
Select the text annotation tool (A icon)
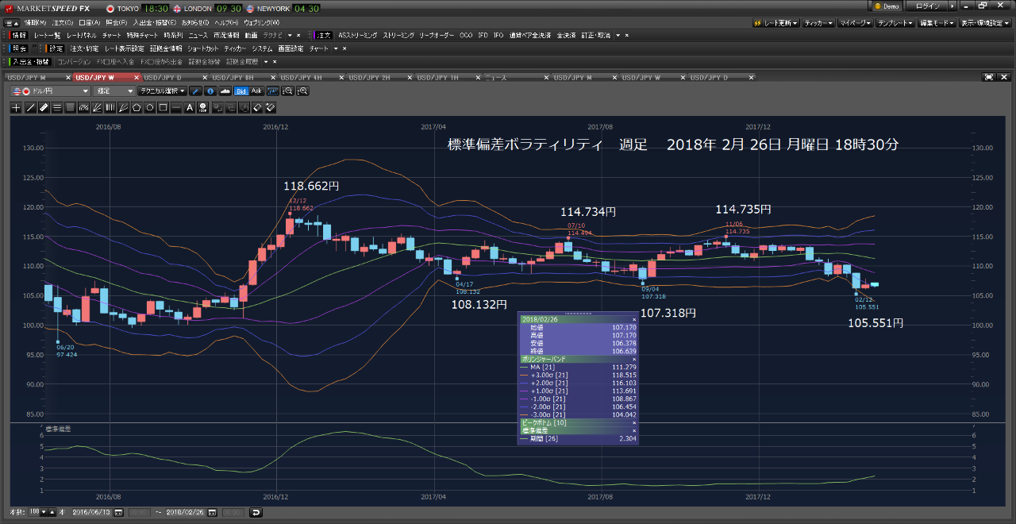[x=190, y=107]
